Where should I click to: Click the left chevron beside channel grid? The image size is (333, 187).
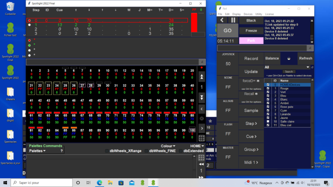point(202,109)
